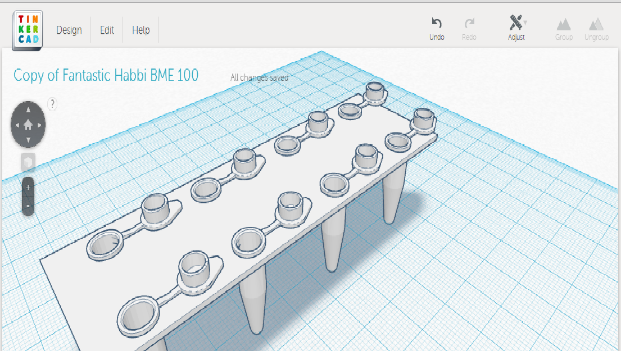Viewport: 621px width, 351px height.
Task: Reset camera with the home view icon
Action: pyautogui.click(x=28, y=125)
